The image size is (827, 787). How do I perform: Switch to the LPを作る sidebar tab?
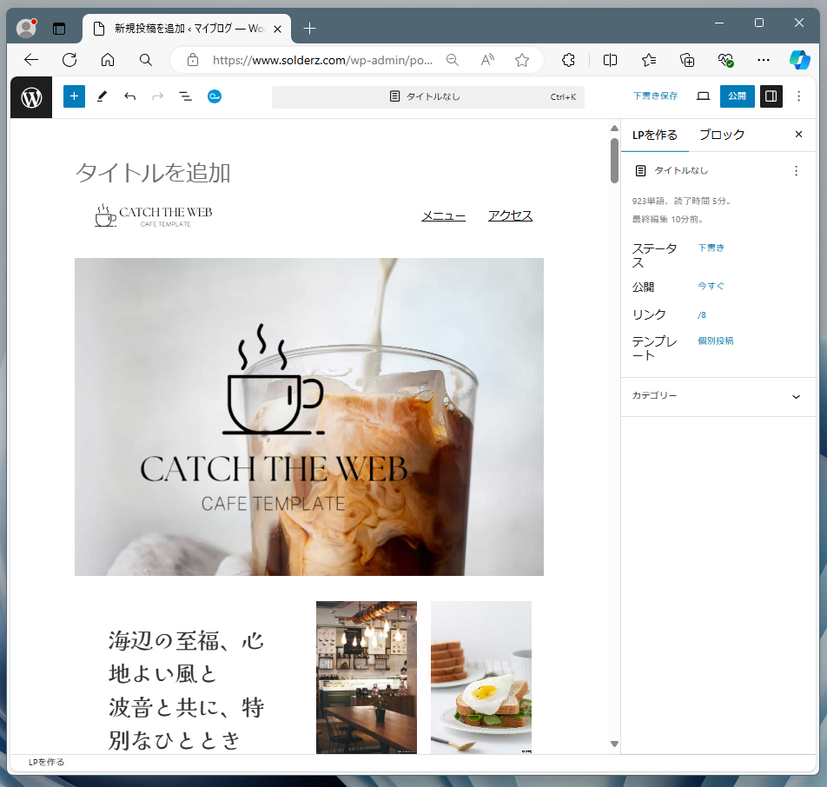click(x=654, y=135)
